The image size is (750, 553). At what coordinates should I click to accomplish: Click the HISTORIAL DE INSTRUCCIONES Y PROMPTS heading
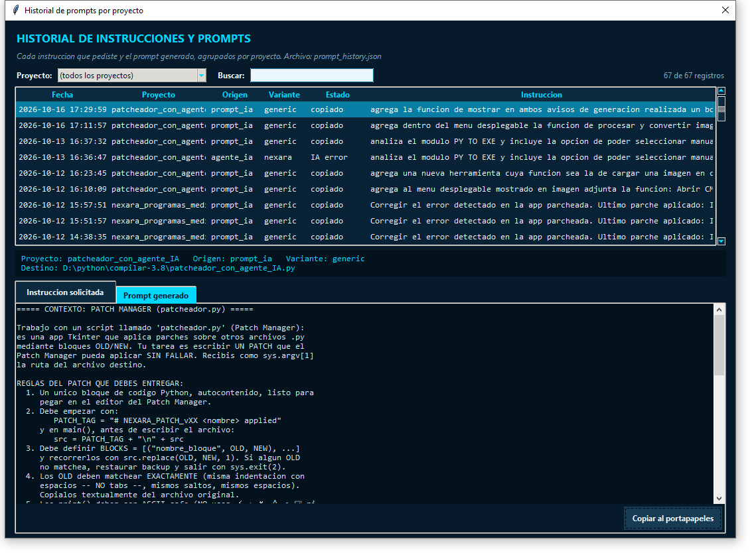point(134,38)
